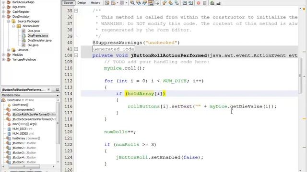Switch to the Design tab

point(82,3)
